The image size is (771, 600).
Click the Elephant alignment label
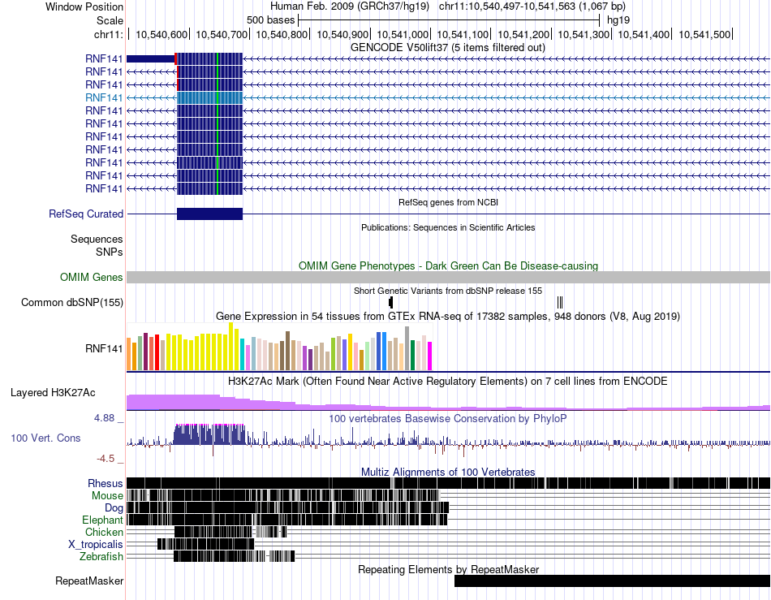[x=102, y=520]
